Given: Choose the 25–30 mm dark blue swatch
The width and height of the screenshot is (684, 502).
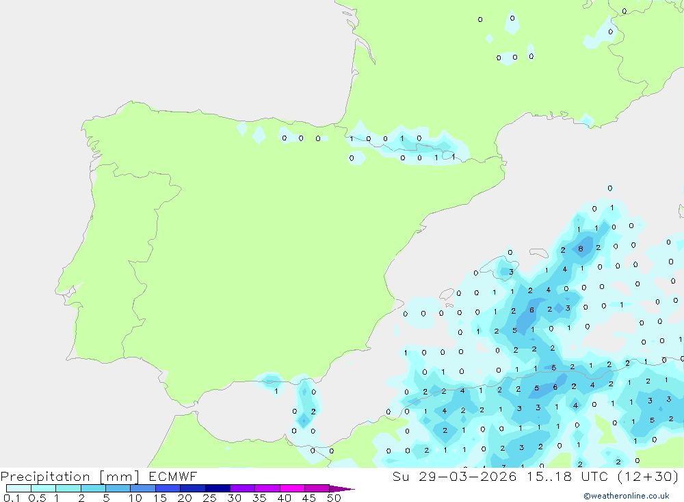Looking at the screenshot, I should (x=218, y=488).
